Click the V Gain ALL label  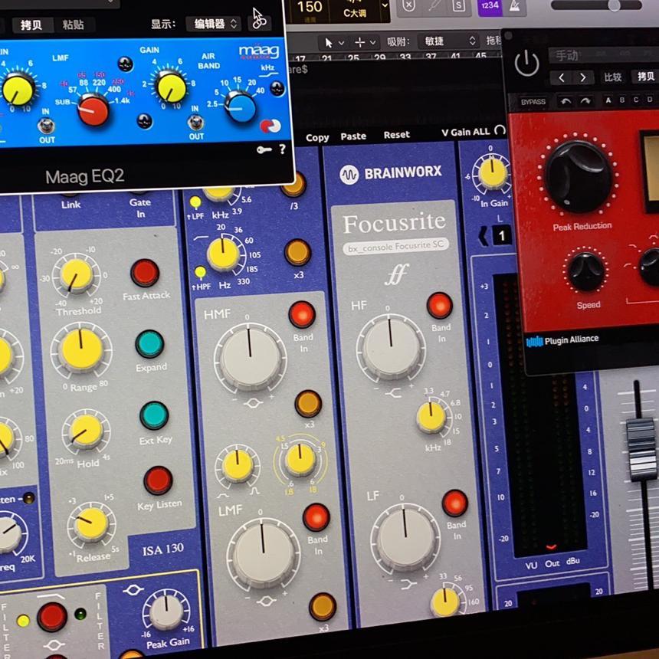(x=466, y=132)
